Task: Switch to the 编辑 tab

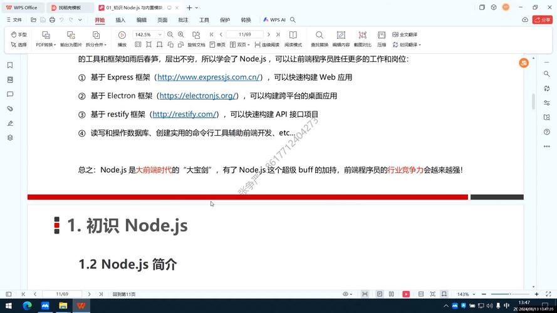Action: pos(142,20)
